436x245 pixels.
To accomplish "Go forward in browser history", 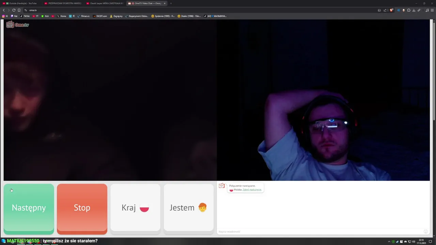I will (9, 10).
